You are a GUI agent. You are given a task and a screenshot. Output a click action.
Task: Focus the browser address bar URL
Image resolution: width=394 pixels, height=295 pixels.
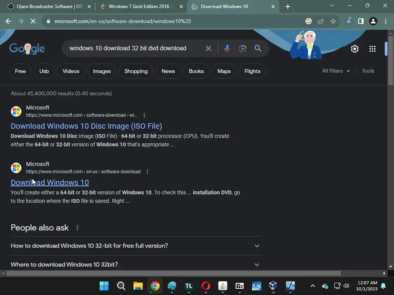point(123,22)
